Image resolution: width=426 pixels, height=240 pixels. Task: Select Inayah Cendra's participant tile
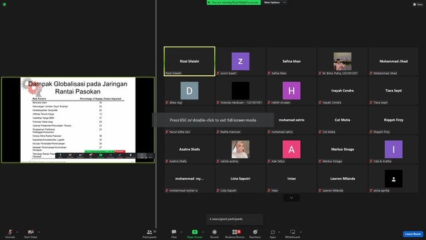coord(343,91)
